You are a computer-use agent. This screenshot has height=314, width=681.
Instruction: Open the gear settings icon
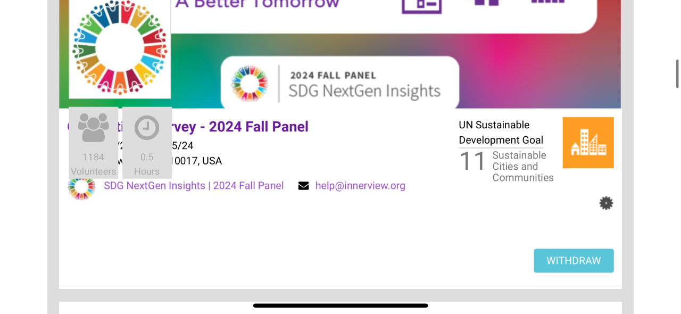click(x=606, y=203)
